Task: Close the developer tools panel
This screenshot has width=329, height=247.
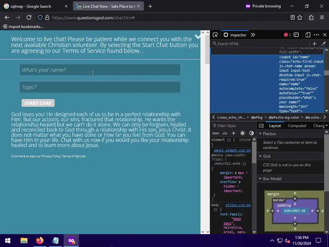Action: pos(325,35)
